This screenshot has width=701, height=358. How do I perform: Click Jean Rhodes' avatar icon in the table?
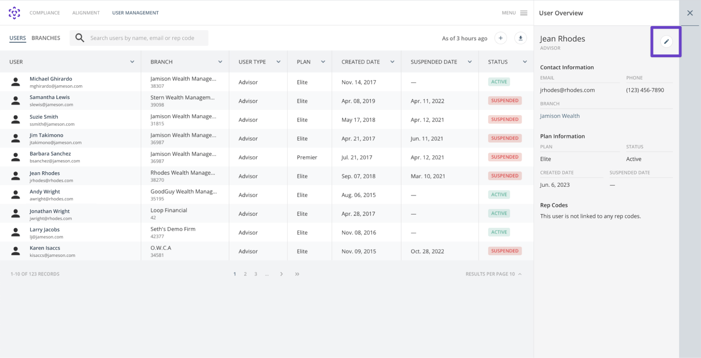[15, 175]
